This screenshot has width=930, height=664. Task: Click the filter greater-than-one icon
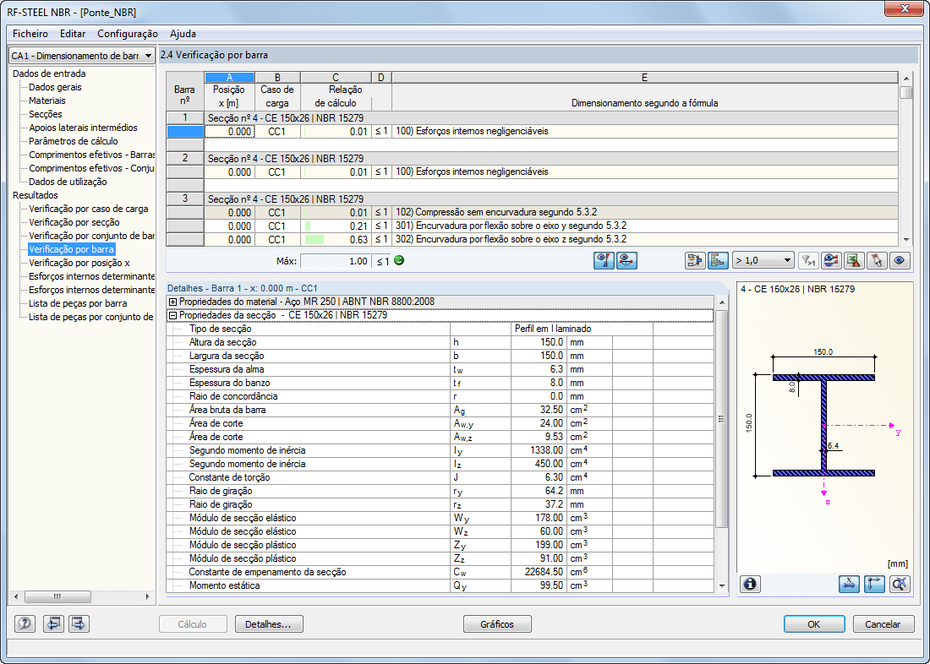point(807,261)
